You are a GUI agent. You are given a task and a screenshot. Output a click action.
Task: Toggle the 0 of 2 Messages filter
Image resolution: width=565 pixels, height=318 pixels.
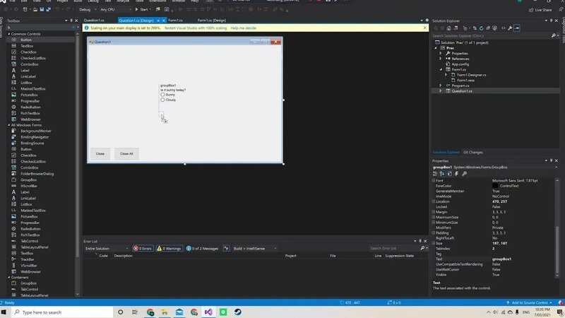click(202, 249)
